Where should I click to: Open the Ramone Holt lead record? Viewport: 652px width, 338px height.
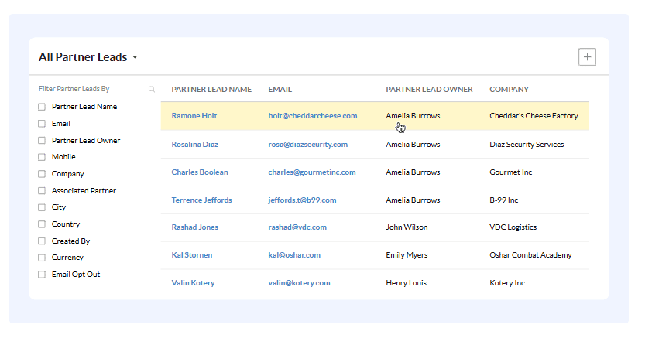click(194, 116)
